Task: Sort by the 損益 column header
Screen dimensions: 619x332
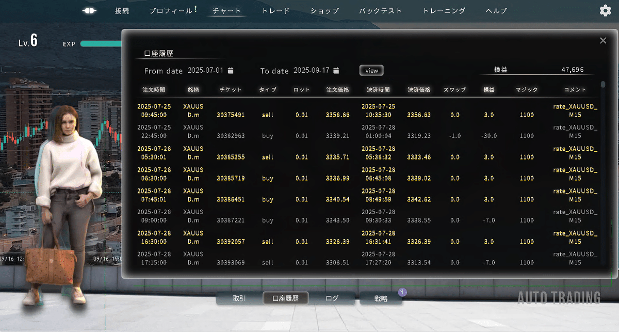Action: coord(488,89)
